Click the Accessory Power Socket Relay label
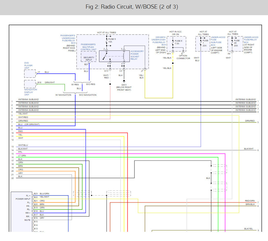This screenshot has width=268, height=241. pos(137,55)
